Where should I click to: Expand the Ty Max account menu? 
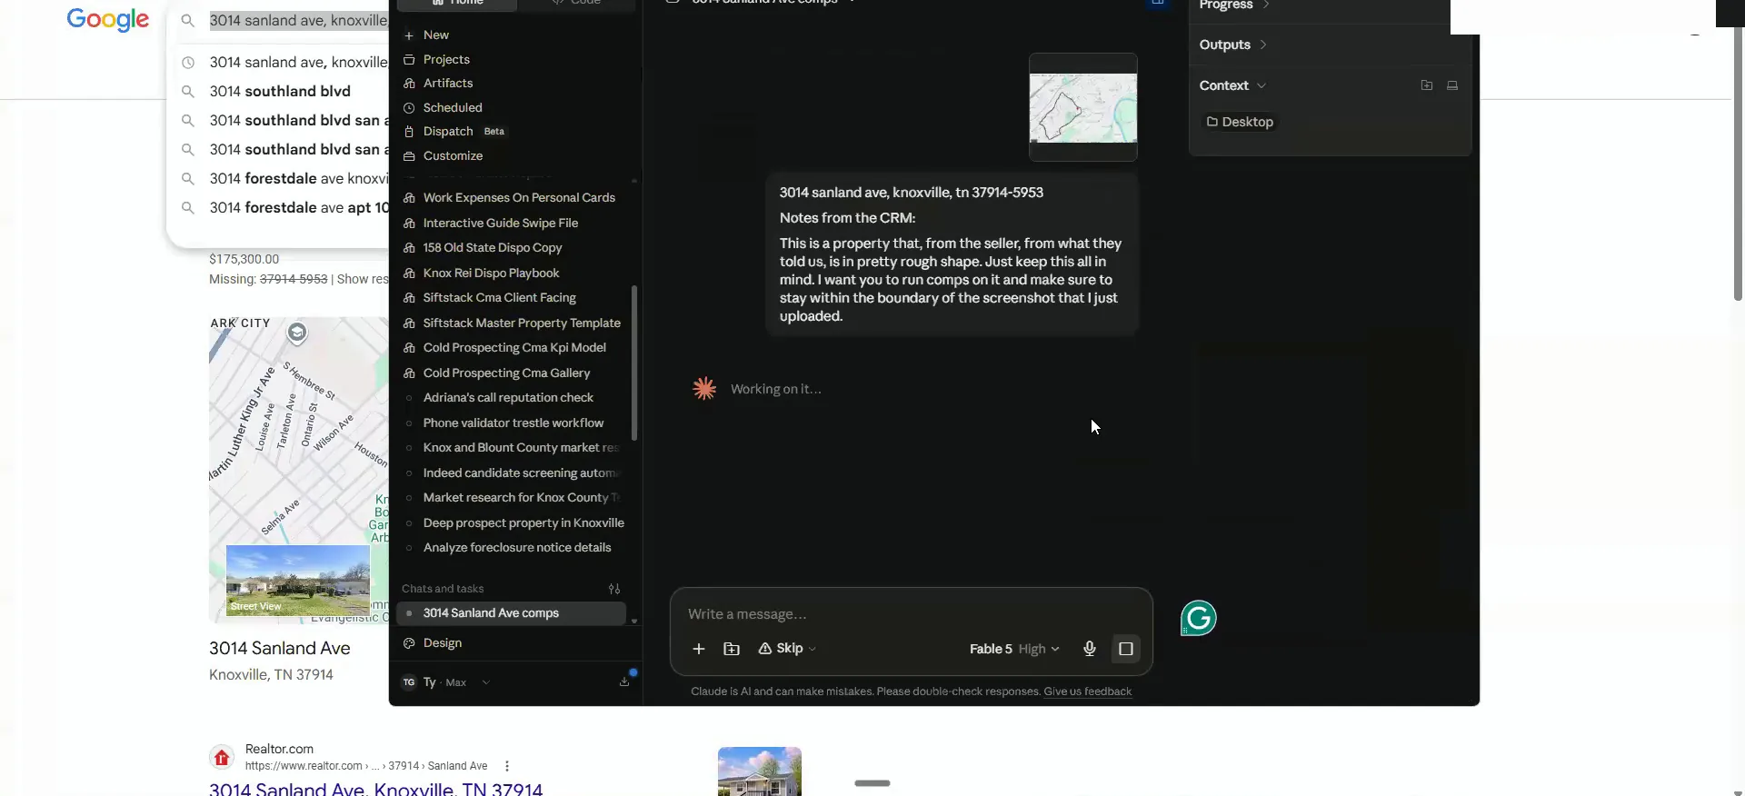(445, 682)
